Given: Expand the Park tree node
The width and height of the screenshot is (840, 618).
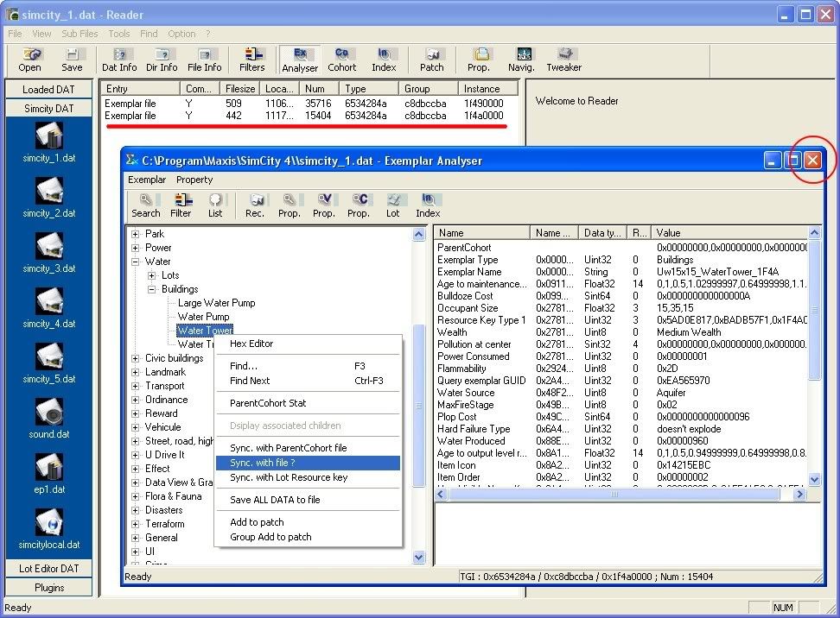Looking at the screenshot, I should (136, 234).
